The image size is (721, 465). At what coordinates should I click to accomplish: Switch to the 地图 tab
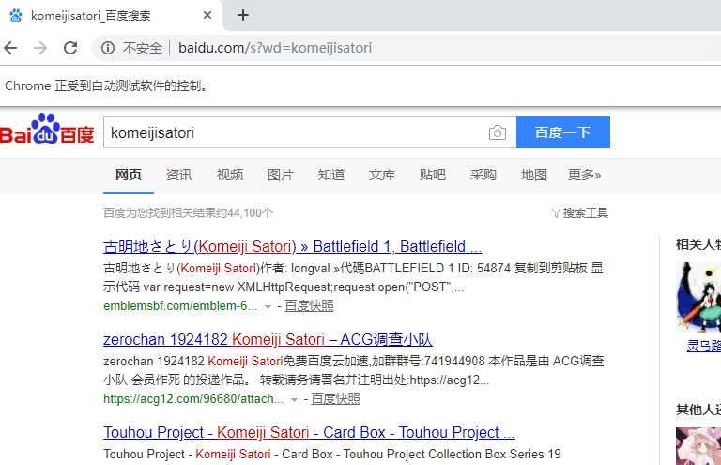534,175
